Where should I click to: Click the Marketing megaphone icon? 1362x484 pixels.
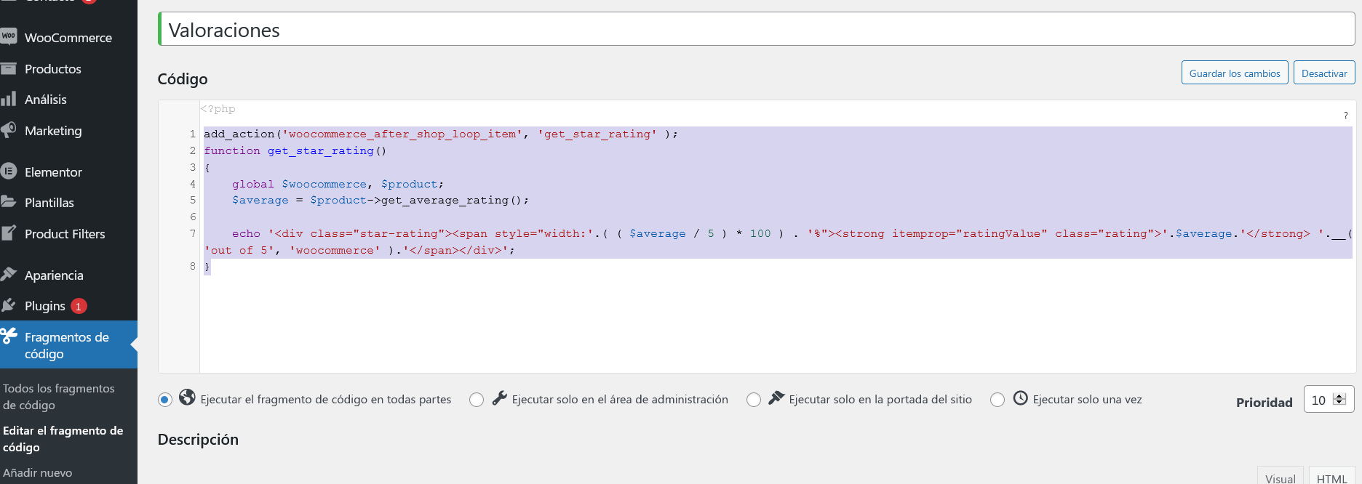click(x=8, y=130)
